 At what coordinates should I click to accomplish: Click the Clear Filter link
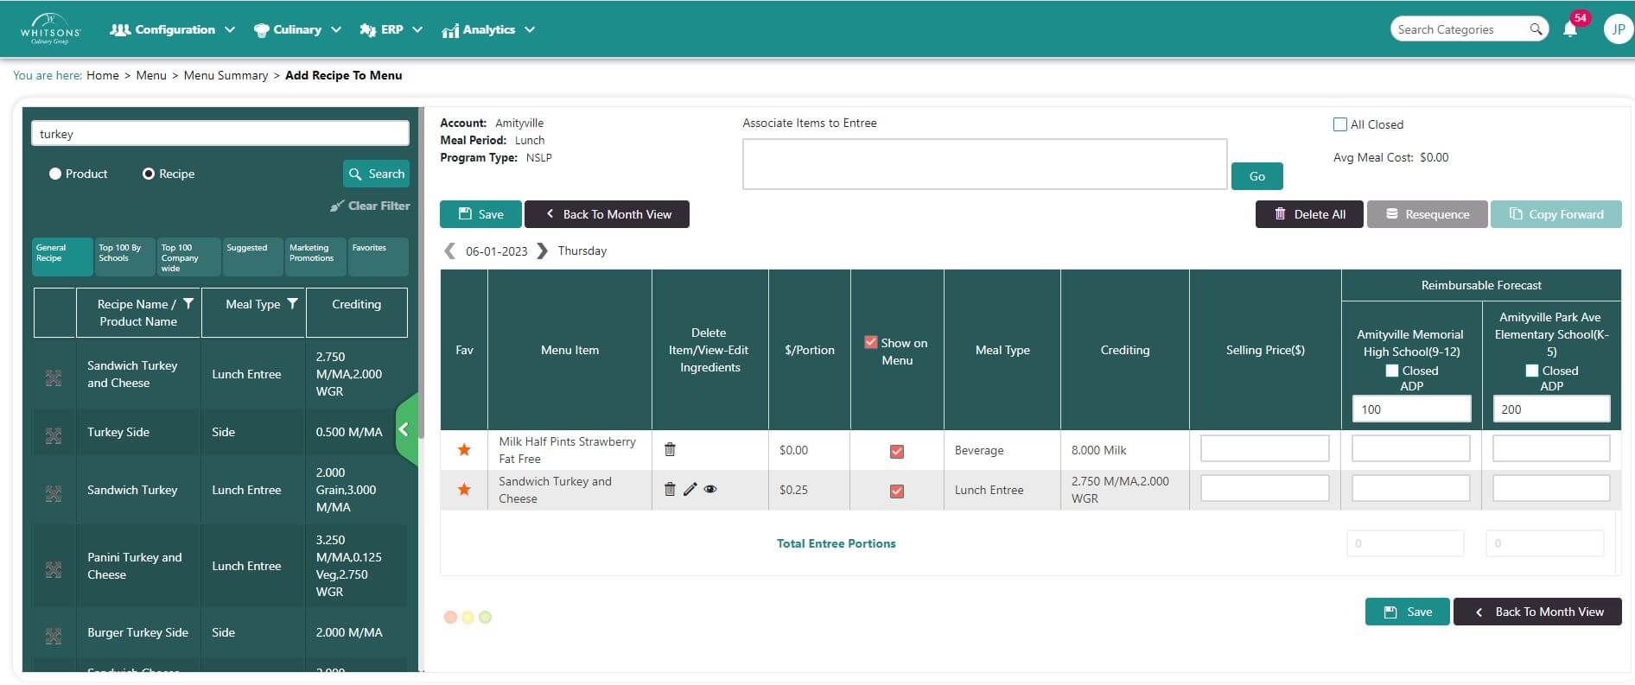[x=370, y=206]
